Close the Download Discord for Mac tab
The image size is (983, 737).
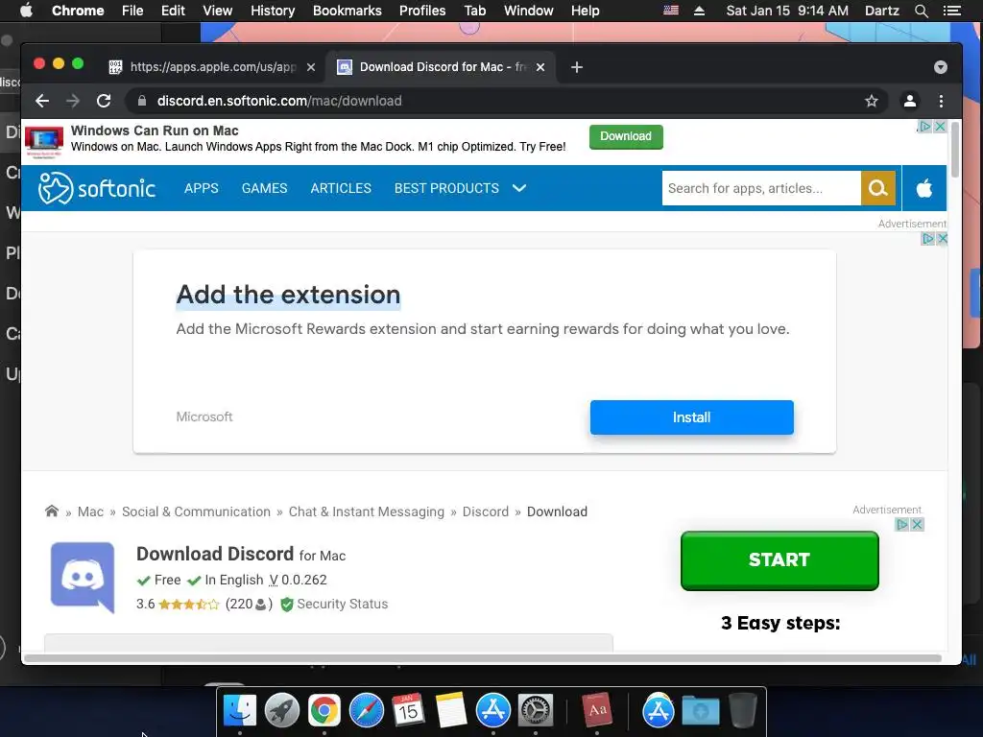(x=540, y=67)
